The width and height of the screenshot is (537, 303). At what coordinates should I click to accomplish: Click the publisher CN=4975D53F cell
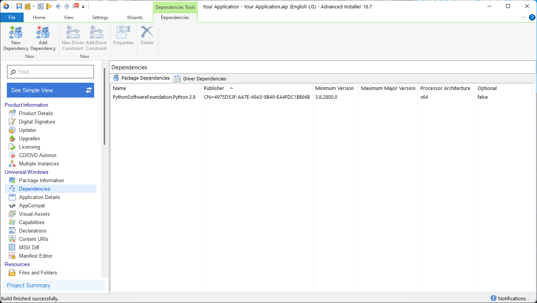pyautogui.click(x=257, y=97)
